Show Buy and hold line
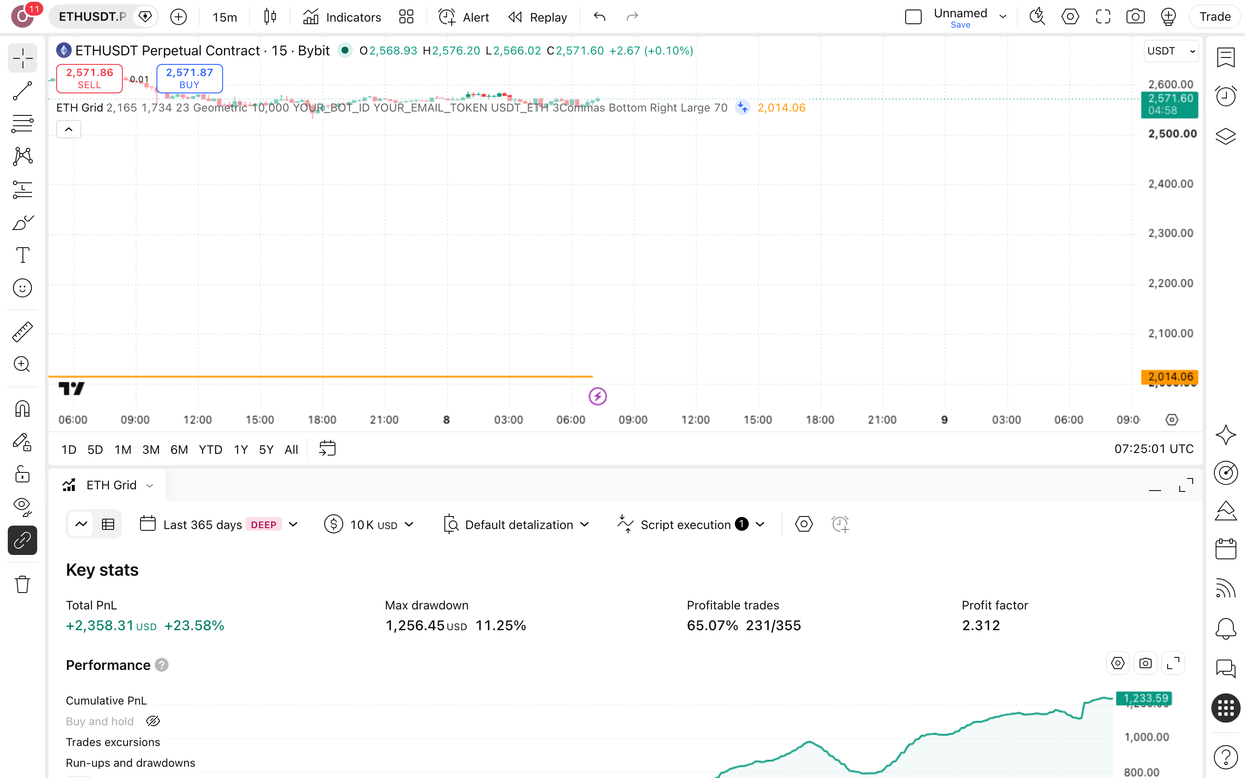The height and width of the screenshot is (778, 1245). pos(153,721)
